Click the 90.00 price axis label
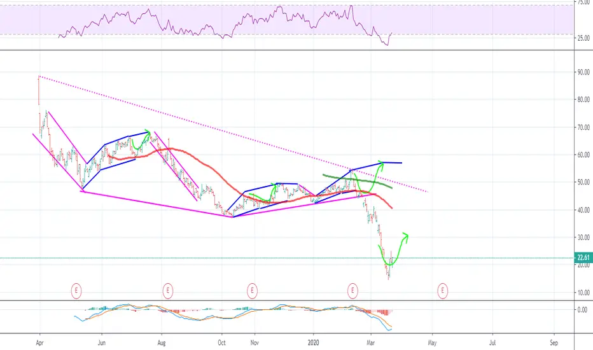 tap(583, 72)
